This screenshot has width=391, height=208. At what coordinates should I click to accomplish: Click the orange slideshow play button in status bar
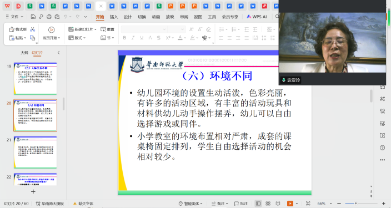point(290,204)
